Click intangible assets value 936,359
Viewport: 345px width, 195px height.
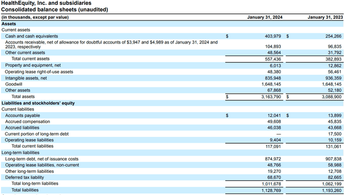pyautogui.click(x=333, y=78)
